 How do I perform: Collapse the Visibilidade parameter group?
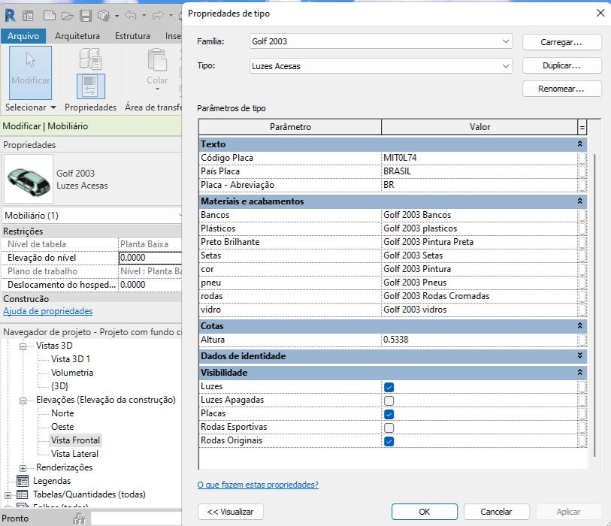coord(580,373)
